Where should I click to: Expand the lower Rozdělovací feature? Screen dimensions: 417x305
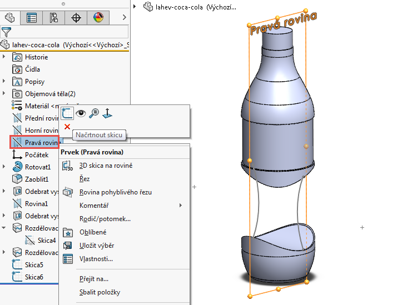[4, 252]
